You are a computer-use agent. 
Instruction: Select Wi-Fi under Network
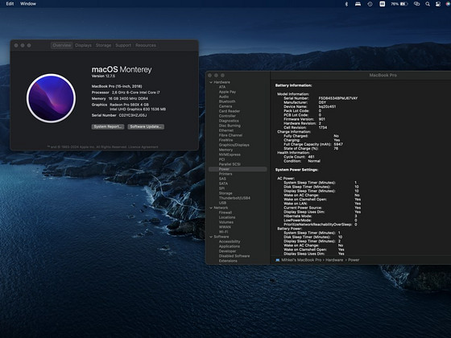click(x=223, y=232)
